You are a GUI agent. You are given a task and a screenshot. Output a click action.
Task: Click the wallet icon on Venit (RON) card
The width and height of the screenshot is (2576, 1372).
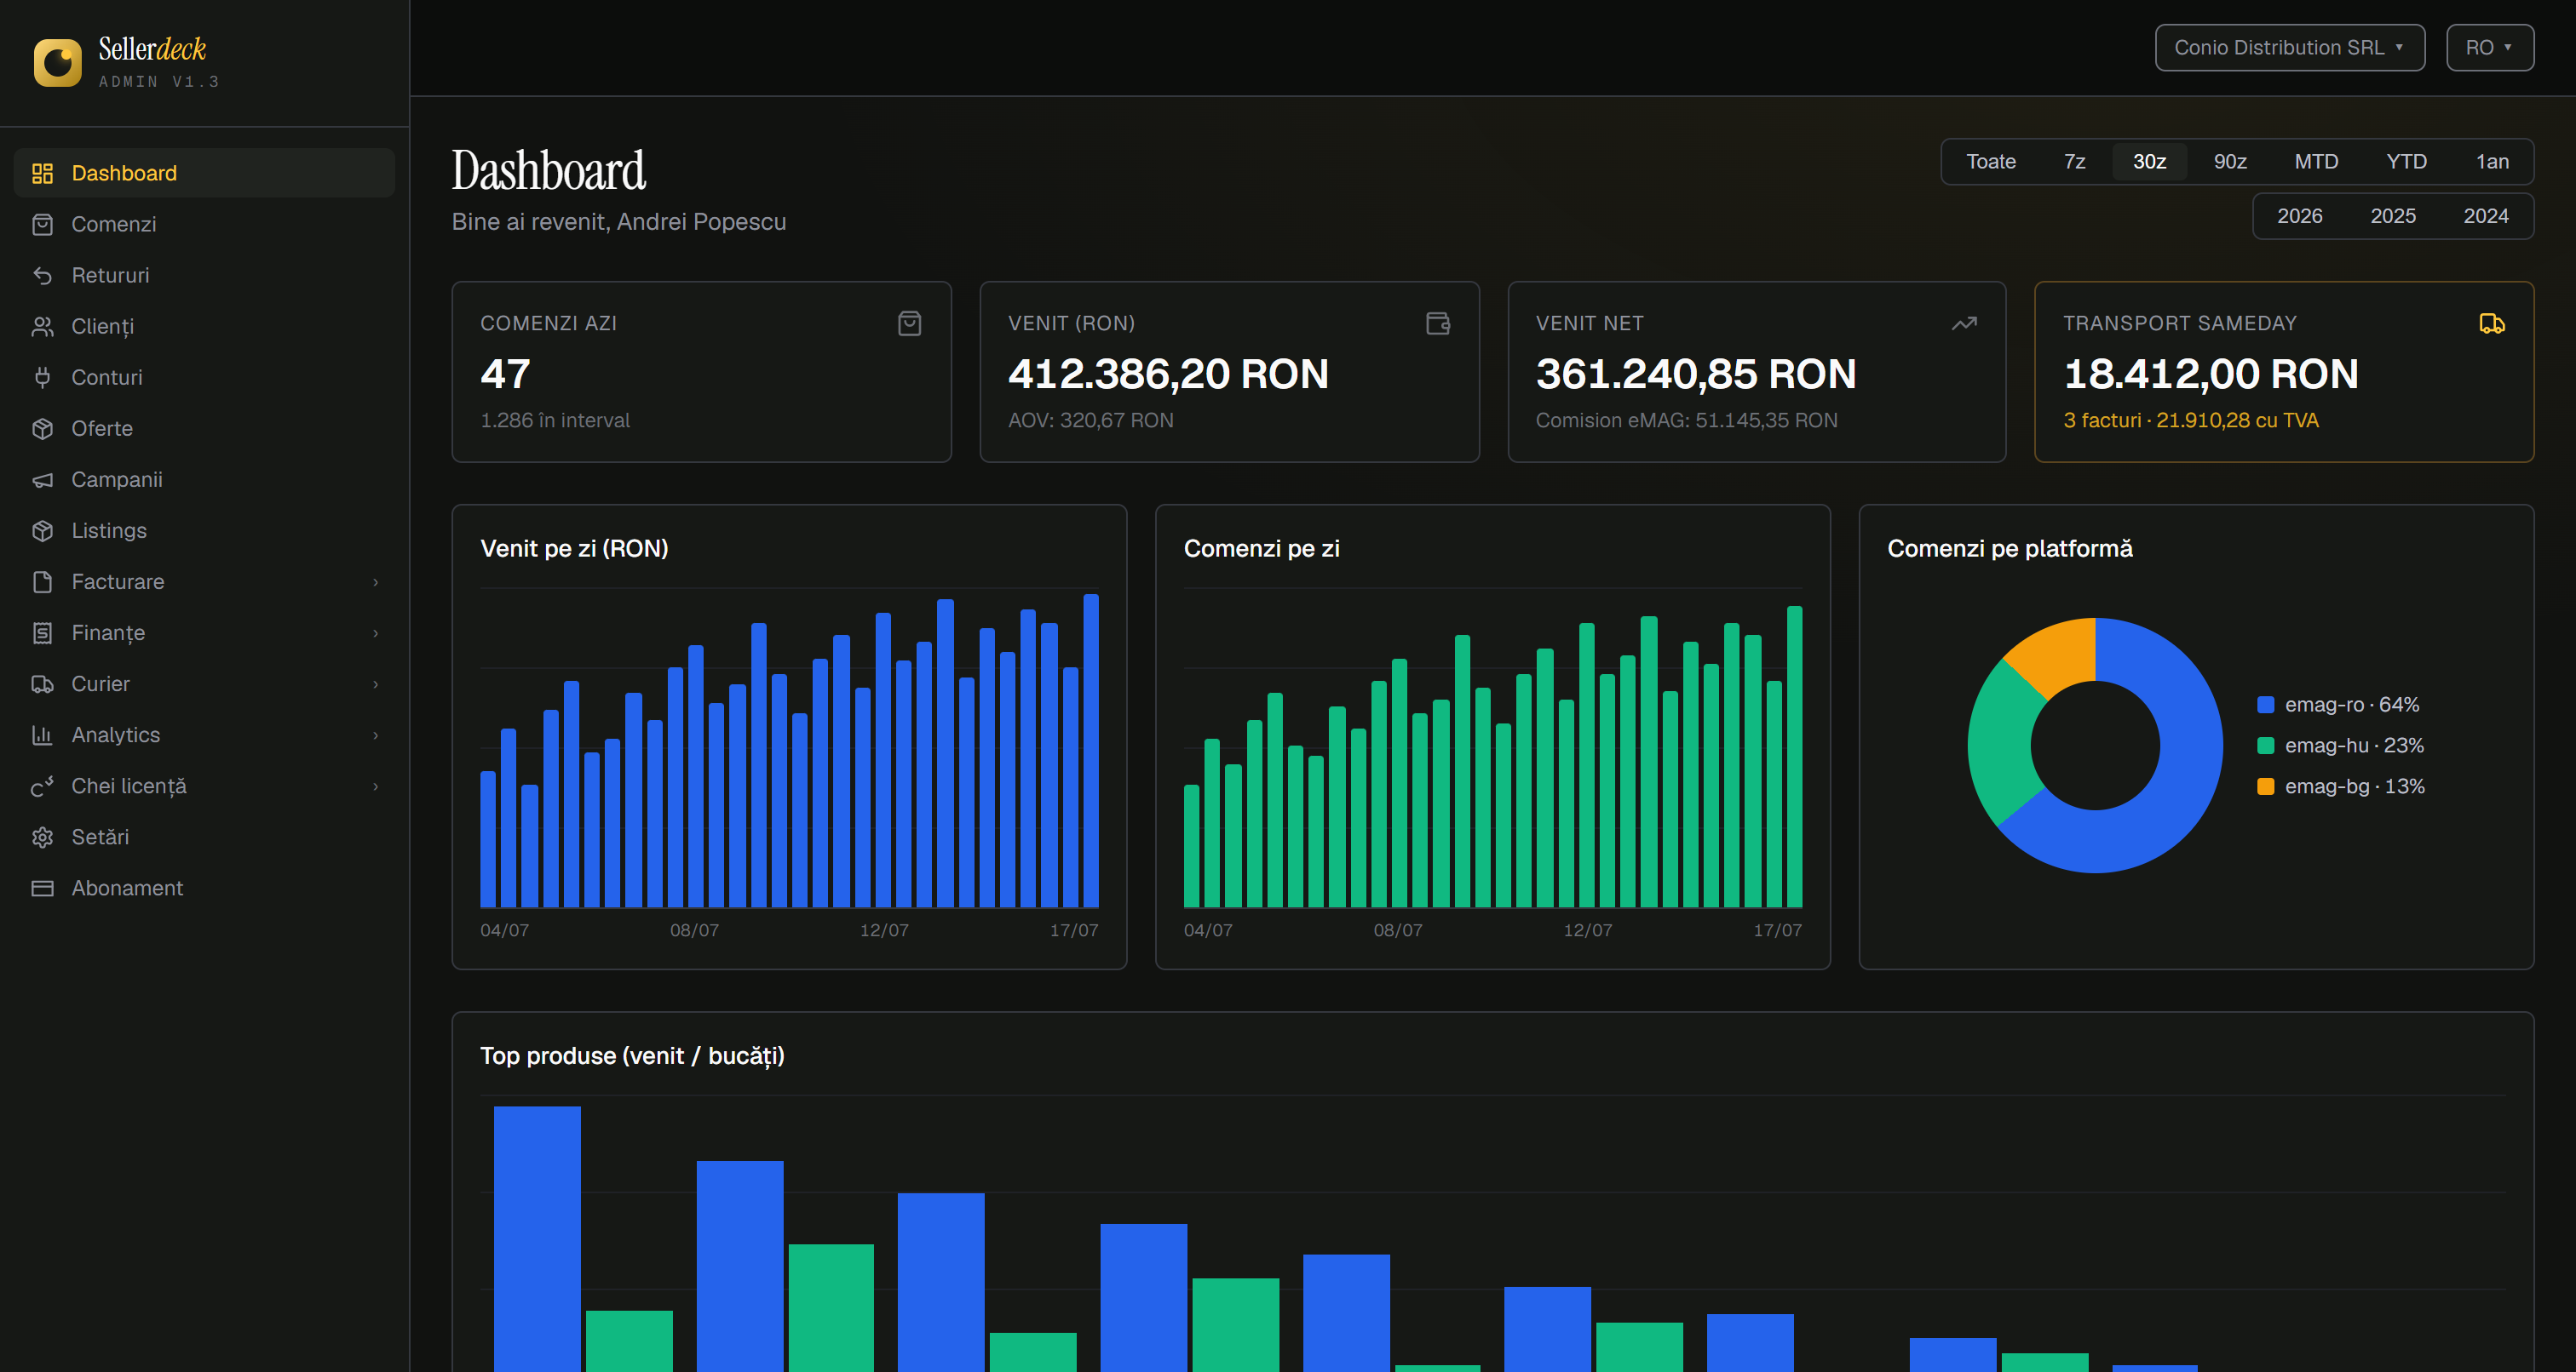click(x=1437, y=323)
